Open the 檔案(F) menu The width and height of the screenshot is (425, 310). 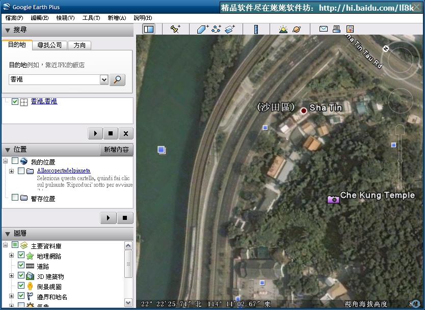point(14,18)
